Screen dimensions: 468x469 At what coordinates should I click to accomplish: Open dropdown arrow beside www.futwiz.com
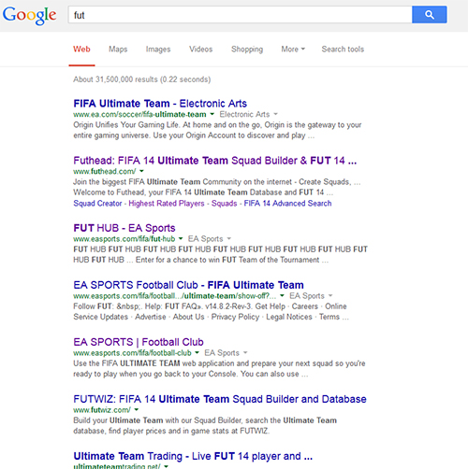pyautogui.click(x=137, y=410)
